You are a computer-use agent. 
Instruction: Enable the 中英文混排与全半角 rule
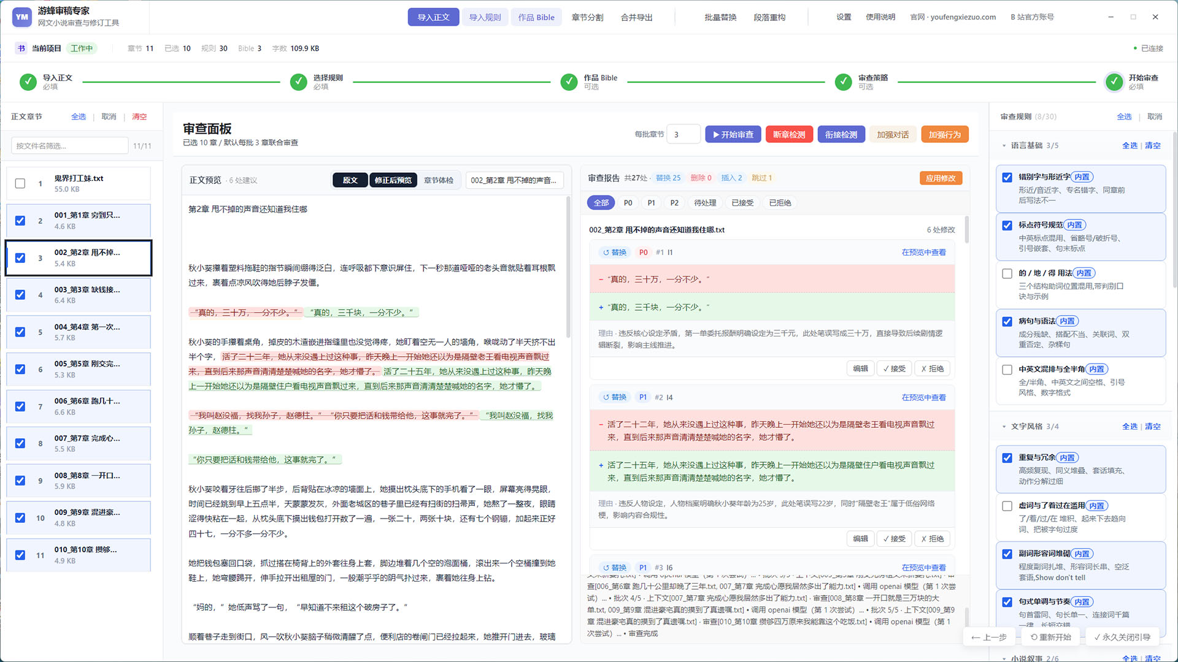(1007, 370)
